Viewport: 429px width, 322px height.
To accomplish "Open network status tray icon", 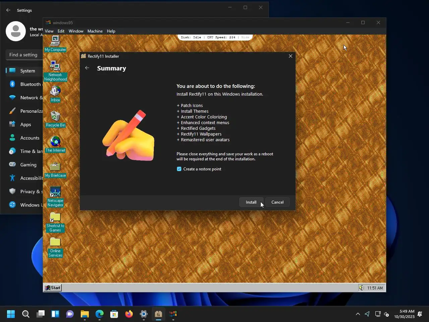I will click(x=378, y=314).
